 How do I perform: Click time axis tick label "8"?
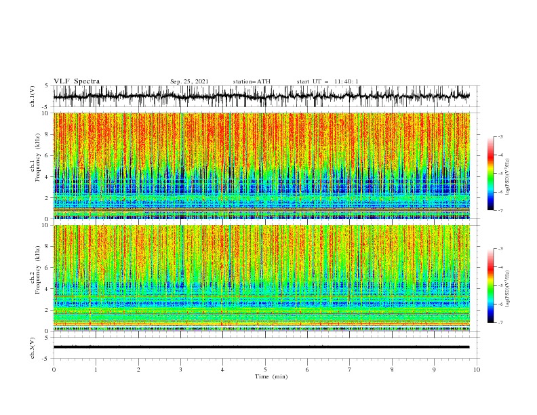392,370
